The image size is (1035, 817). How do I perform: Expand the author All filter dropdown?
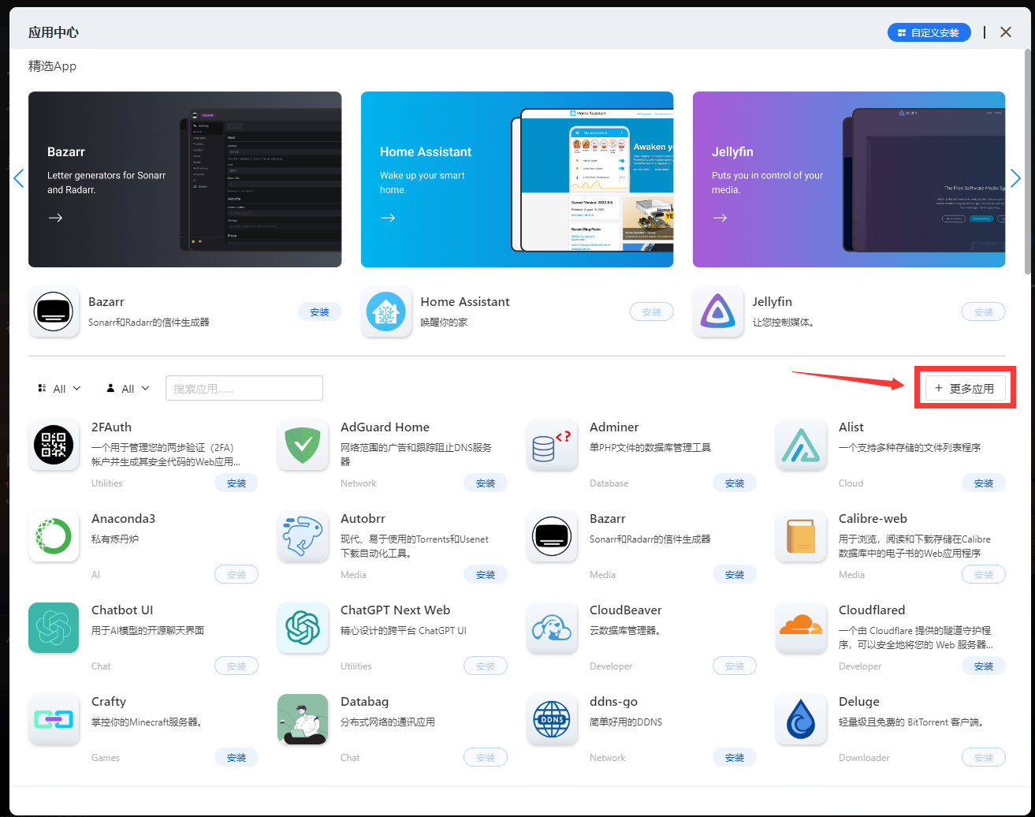[128, 388]
